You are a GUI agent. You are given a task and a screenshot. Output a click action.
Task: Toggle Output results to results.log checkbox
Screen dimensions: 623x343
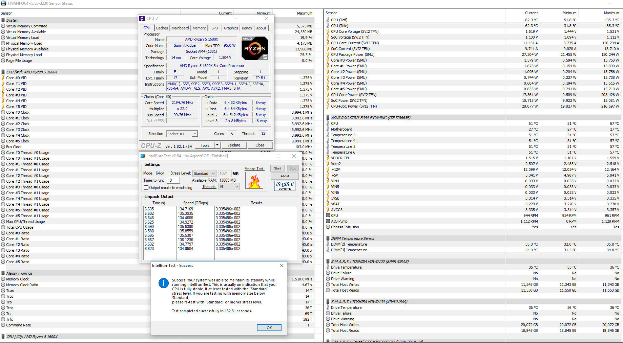(146, 188)
